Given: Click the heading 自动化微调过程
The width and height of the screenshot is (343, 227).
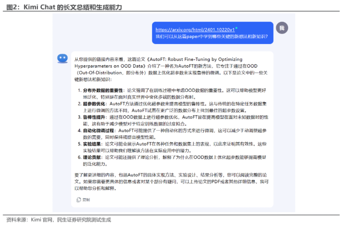Looking at the screenshot, I should pos(99,130).
